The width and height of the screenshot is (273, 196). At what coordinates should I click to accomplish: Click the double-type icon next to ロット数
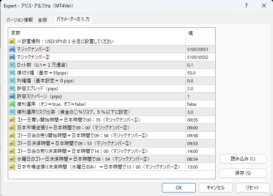pyautogui.click(x=12, y=65)
